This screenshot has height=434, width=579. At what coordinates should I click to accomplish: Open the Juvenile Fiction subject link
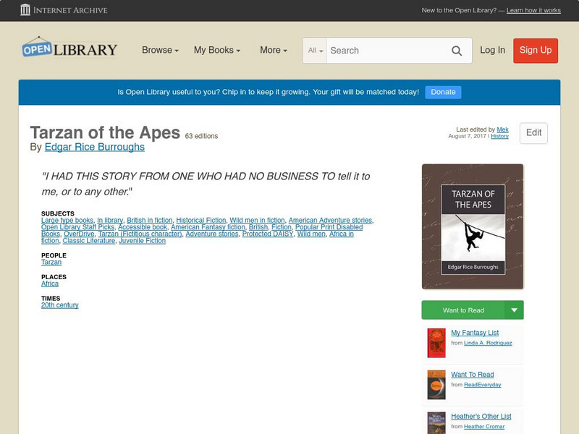[142, 241]
